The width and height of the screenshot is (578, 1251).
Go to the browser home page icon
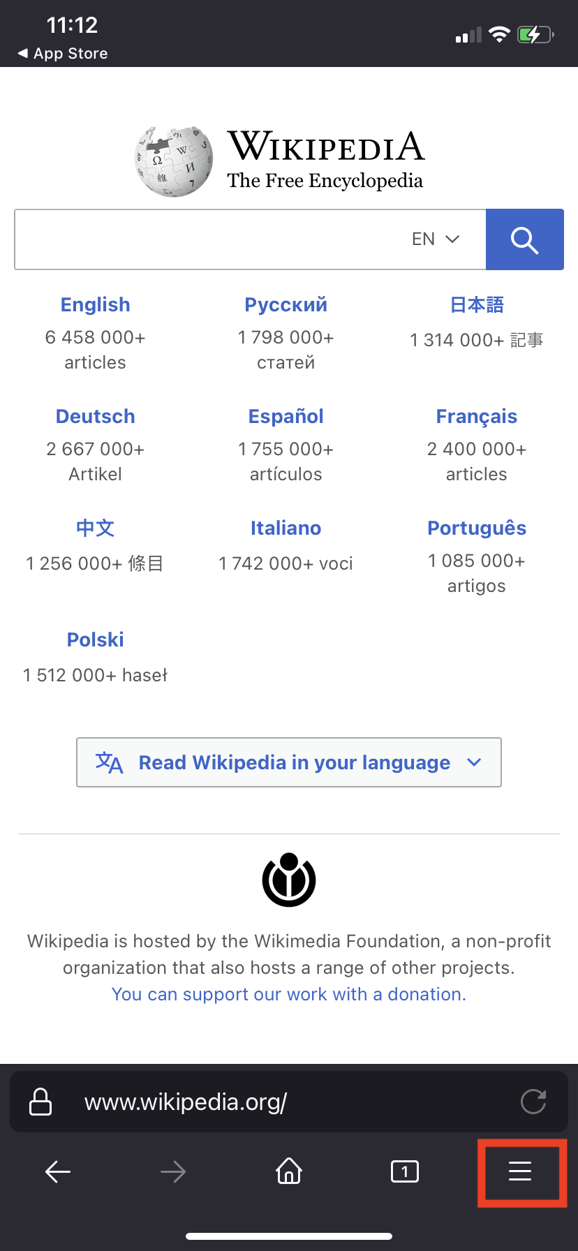pyautogui.click(x=289, y=1171)
